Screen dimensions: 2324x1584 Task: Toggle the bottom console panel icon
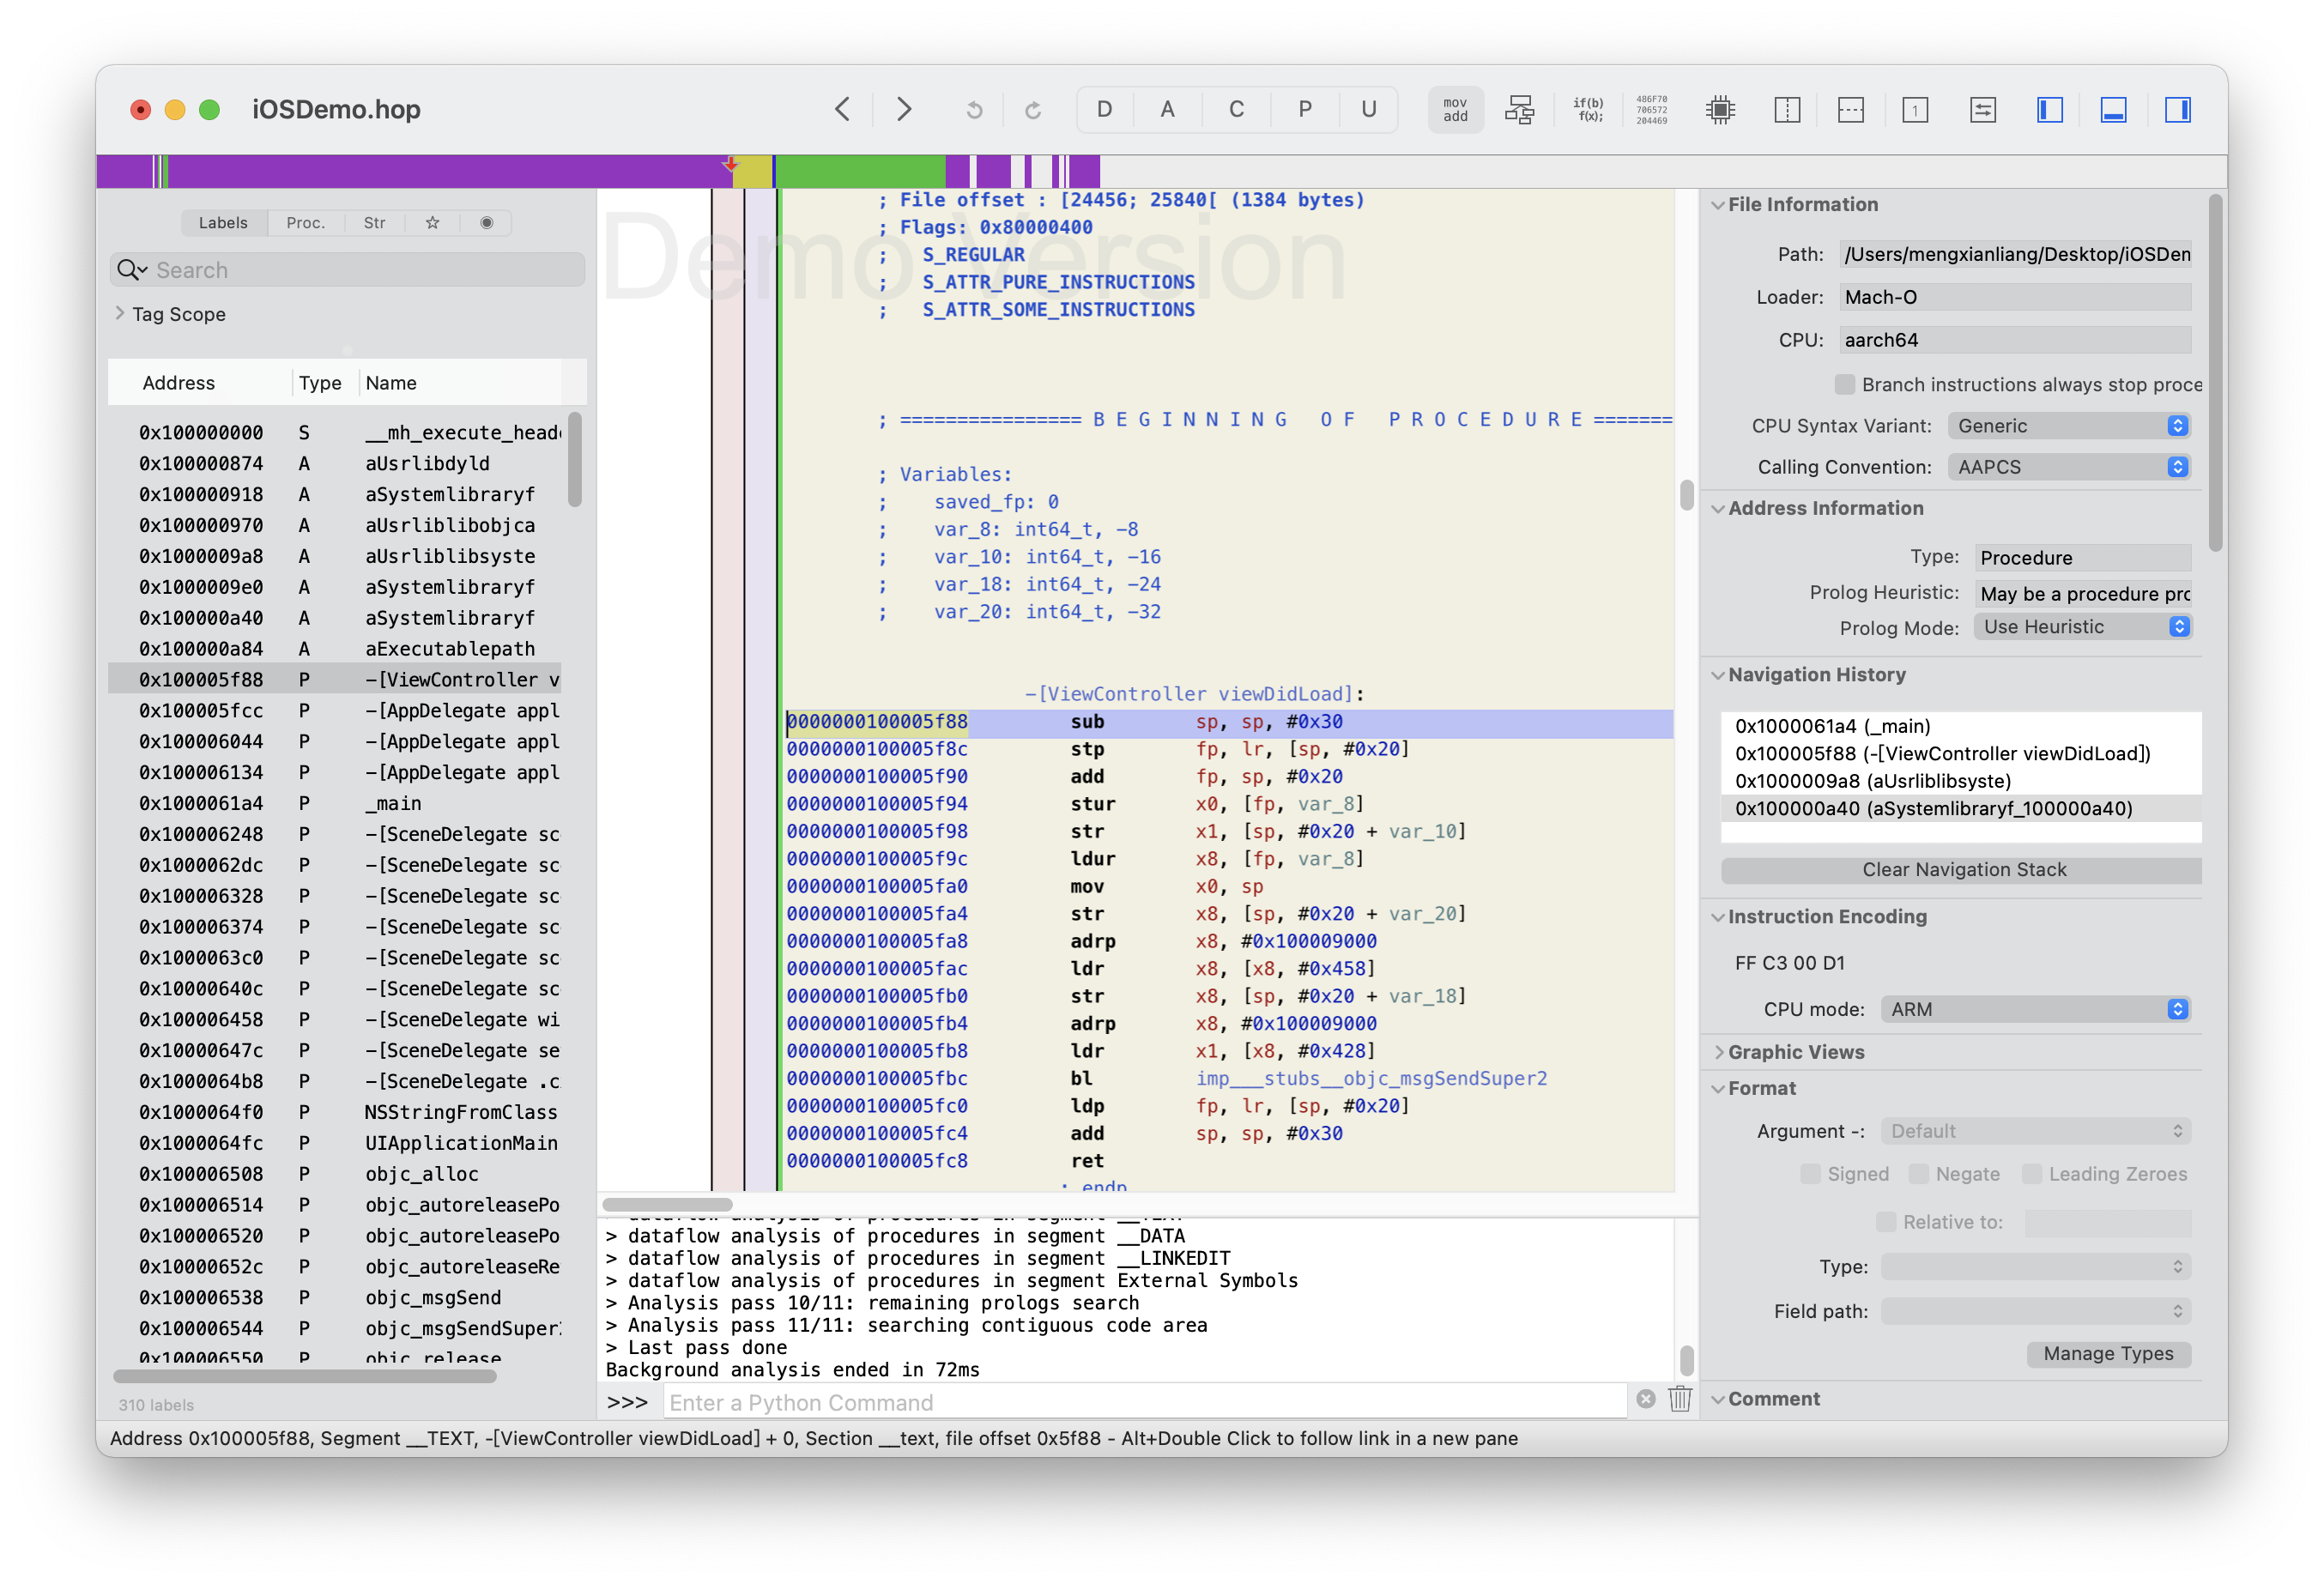[x=2113, y=109]
